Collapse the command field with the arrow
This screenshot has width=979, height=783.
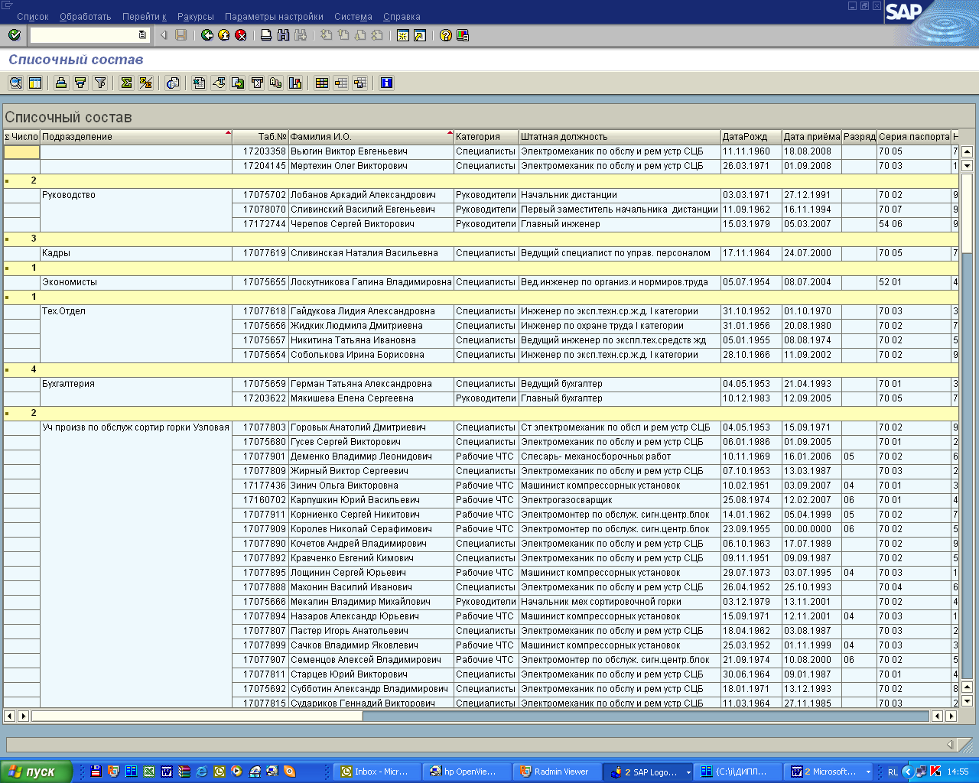164,35
